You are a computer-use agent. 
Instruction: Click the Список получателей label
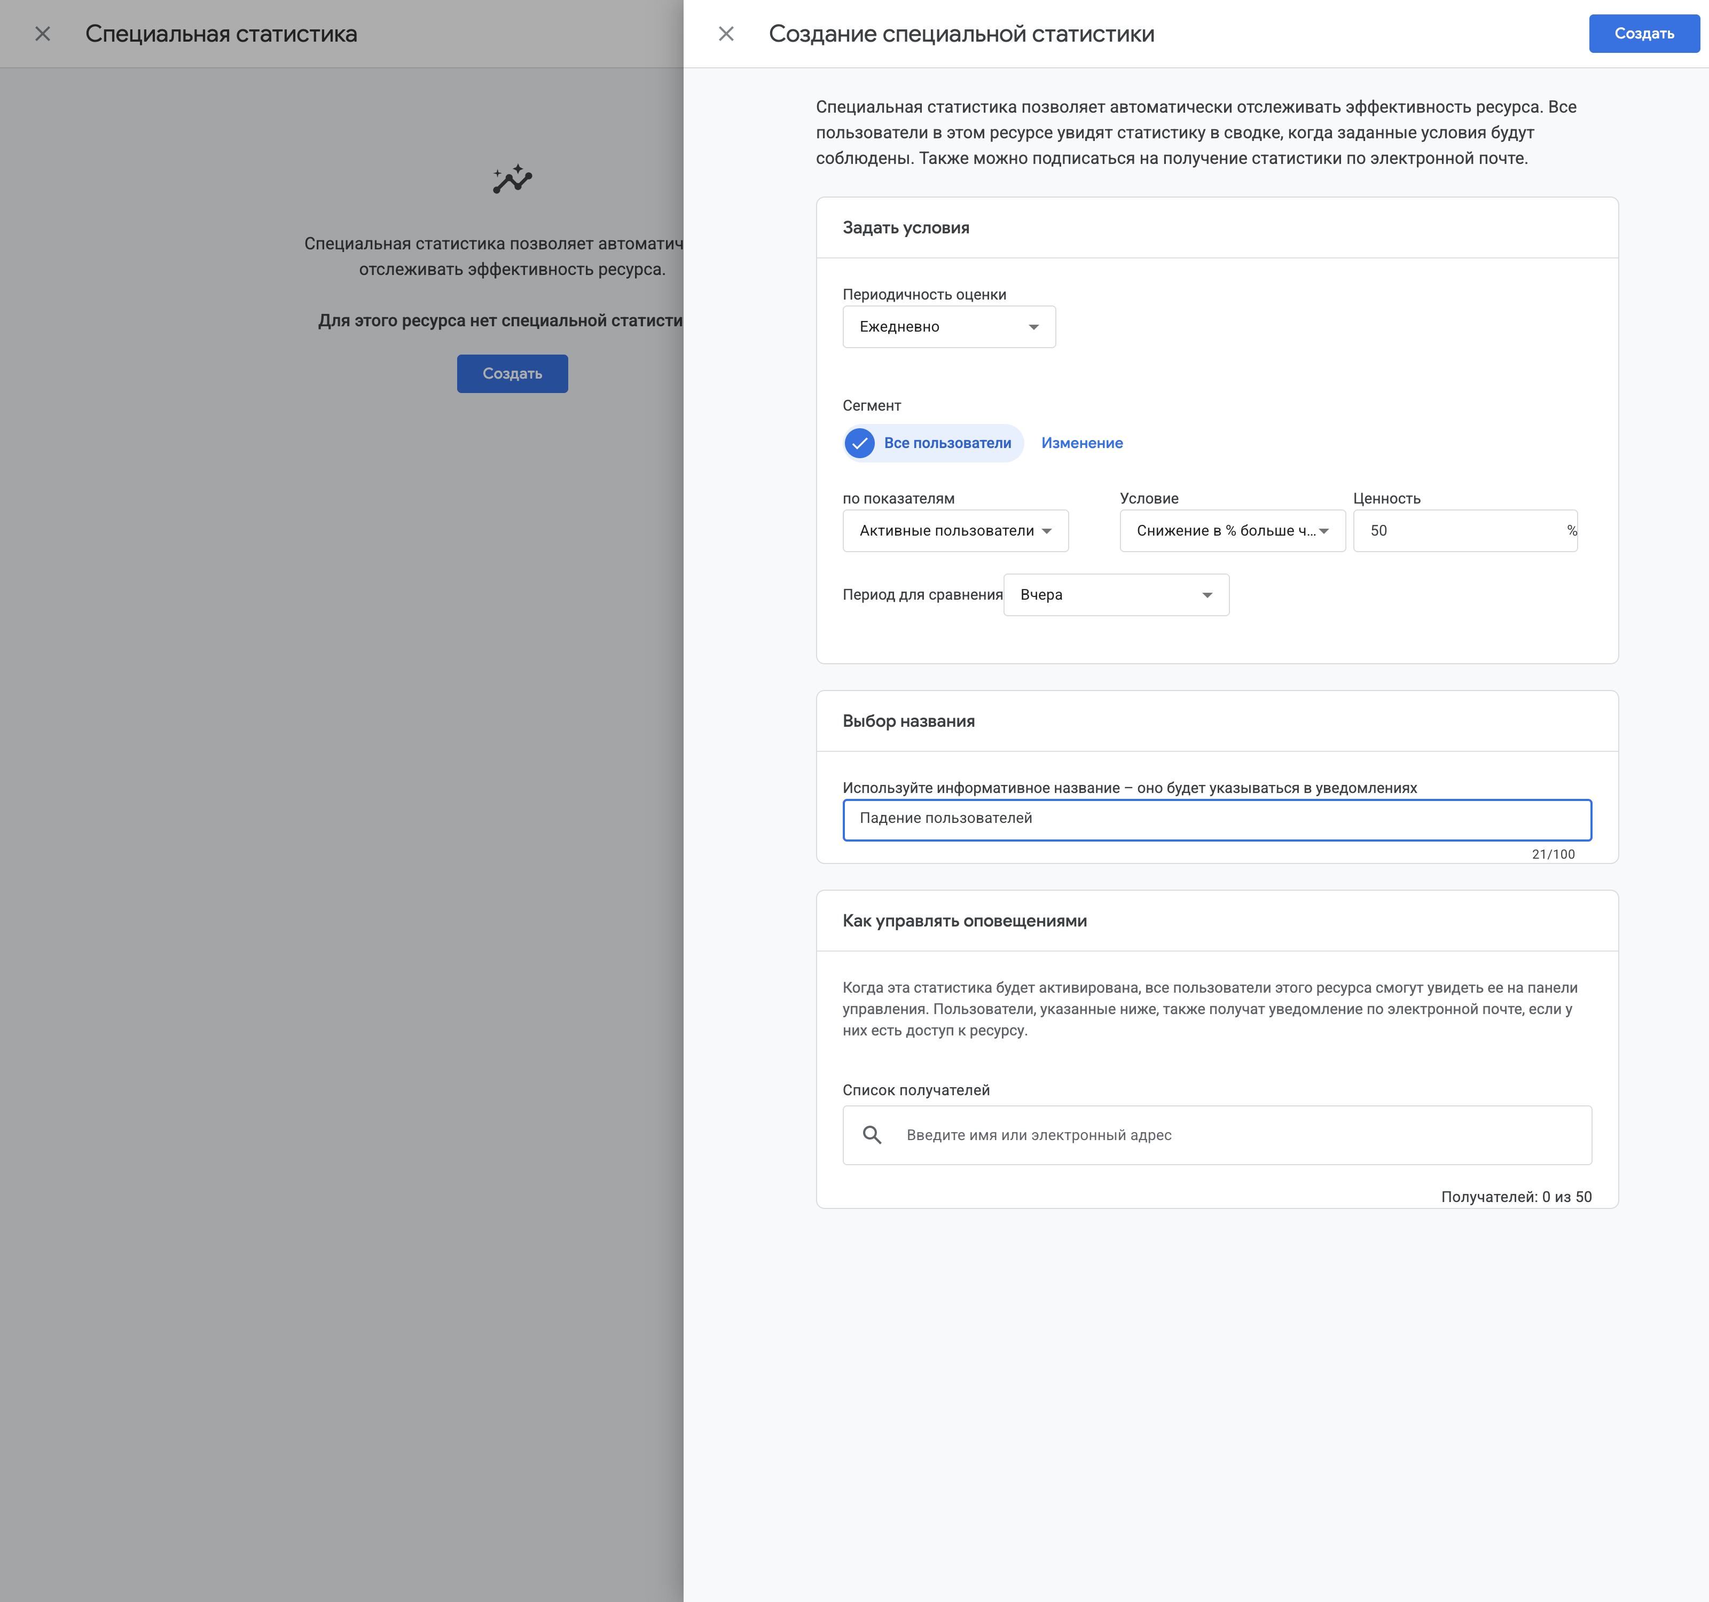(x=915, y=1090)
